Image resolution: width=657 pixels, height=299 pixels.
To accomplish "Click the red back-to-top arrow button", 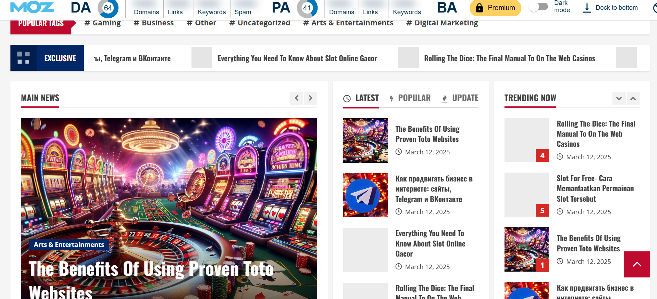I will pyautogui.click(x=637, y=264).
